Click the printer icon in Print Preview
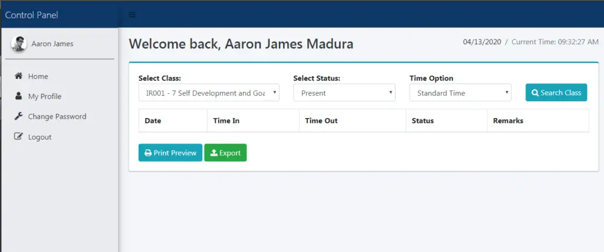 pos(148,153)
